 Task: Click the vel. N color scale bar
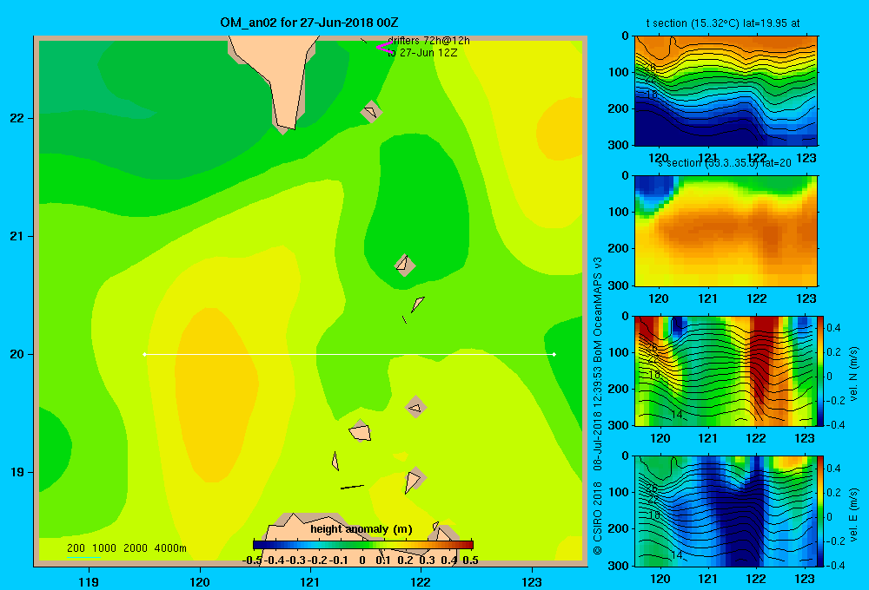[x=821, y=370]
